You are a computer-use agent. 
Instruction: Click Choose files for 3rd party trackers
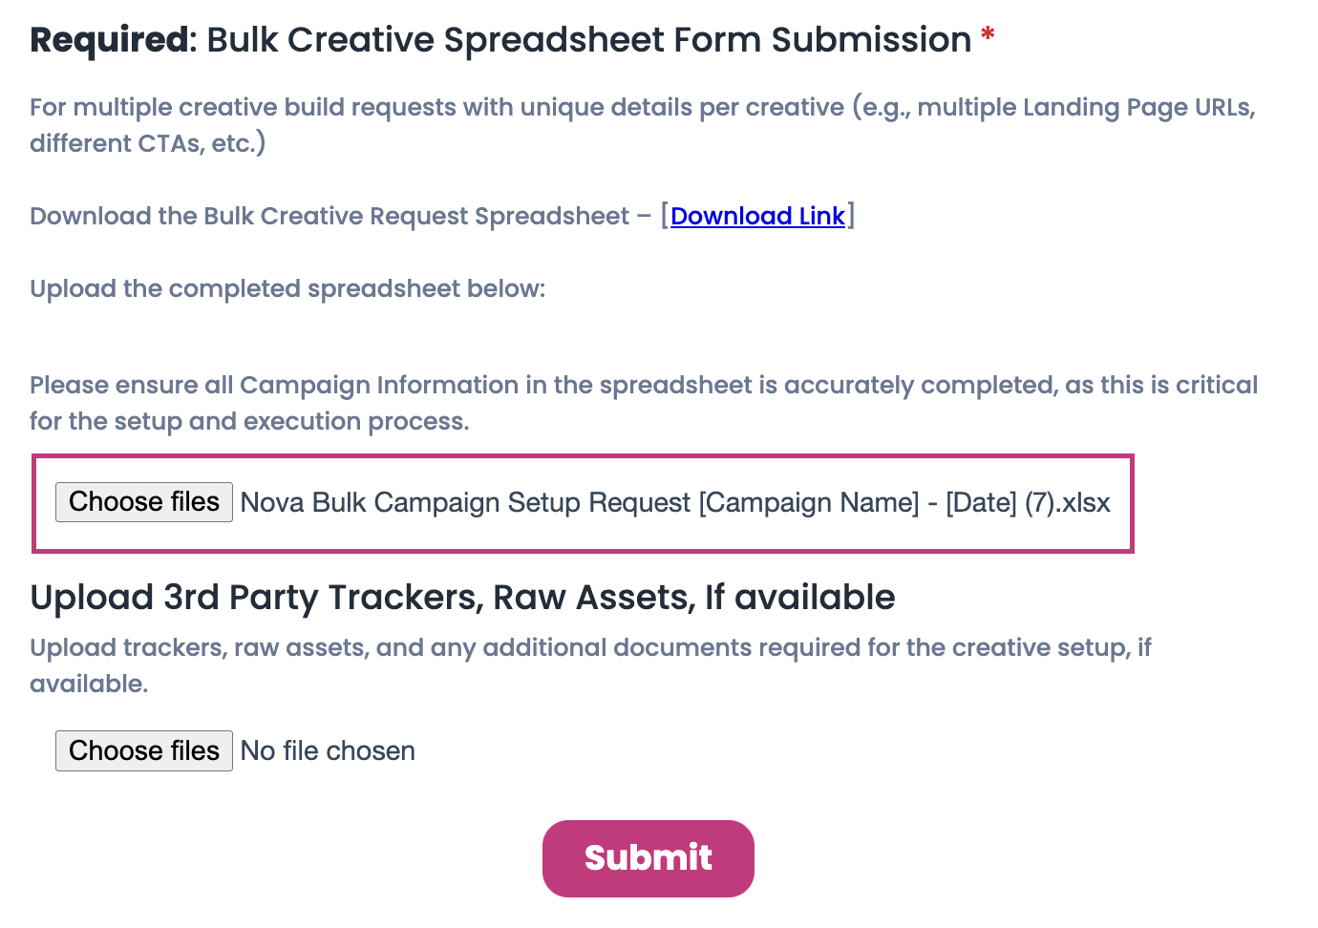[x=144, y=751]
